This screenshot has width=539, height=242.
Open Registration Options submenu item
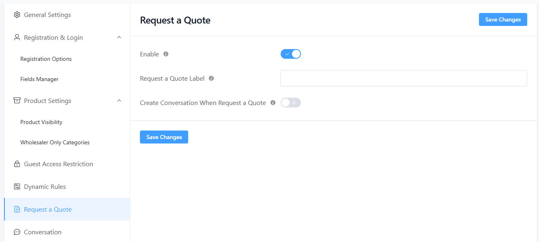pos(67,59)
